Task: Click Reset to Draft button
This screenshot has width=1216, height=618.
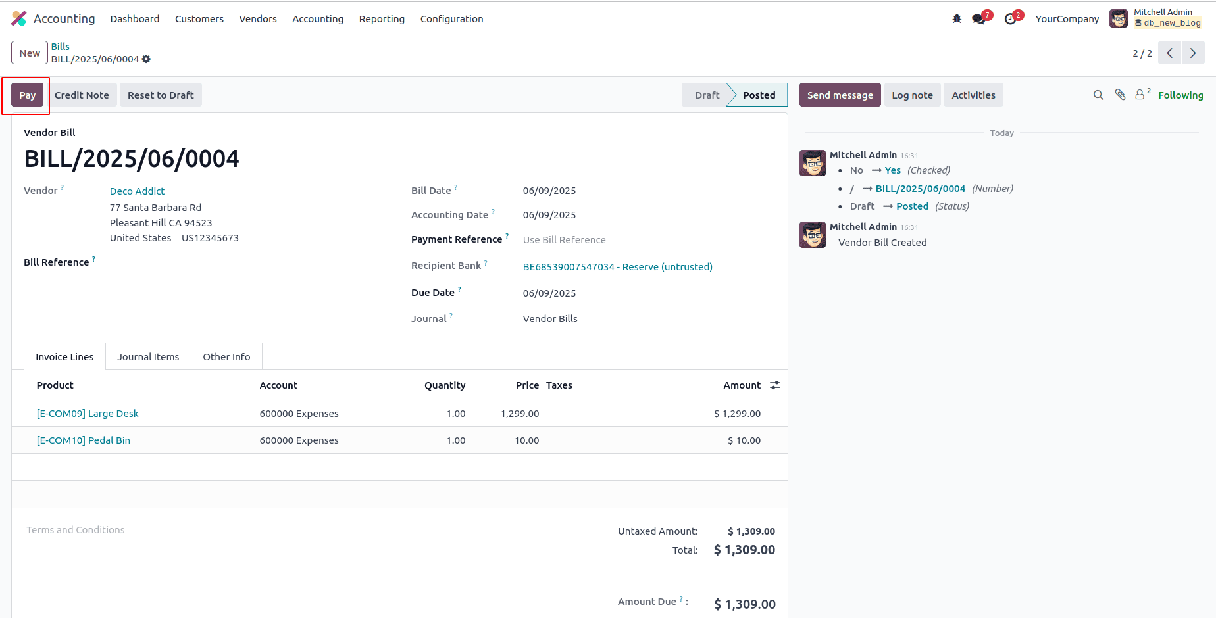Action: (161, 95)
